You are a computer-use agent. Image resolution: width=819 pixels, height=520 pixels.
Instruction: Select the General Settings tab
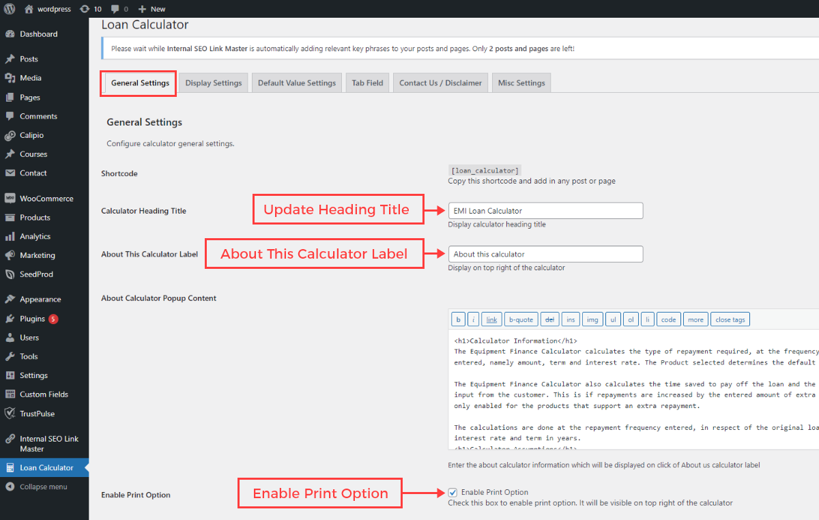(x=140, y=83)
